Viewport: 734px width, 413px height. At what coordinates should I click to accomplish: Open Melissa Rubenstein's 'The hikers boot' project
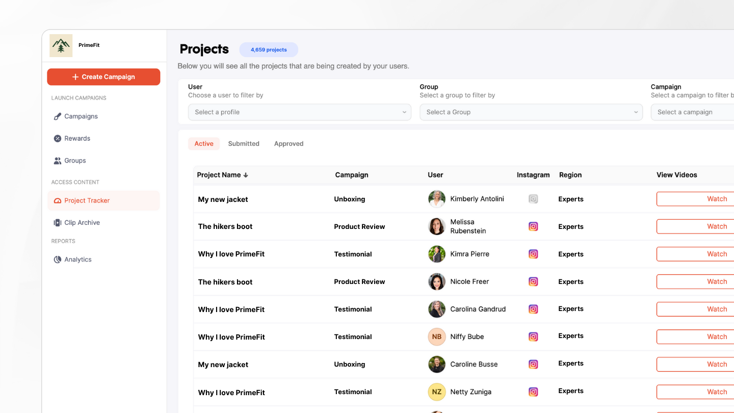tap(225, 226)
